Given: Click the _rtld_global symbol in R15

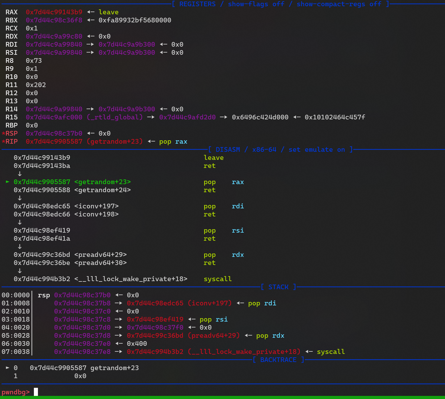Looking at the screenshot, I should click(115, 117).
